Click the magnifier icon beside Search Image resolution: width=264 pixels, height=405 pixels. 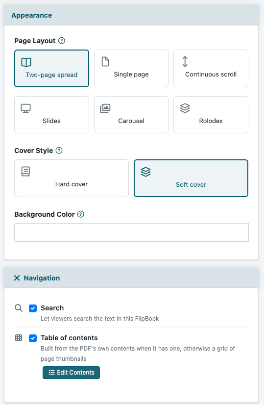point(18,308)
